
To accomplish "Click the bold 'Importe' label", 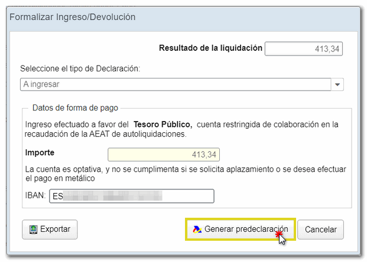I will (x=40, y=152).
